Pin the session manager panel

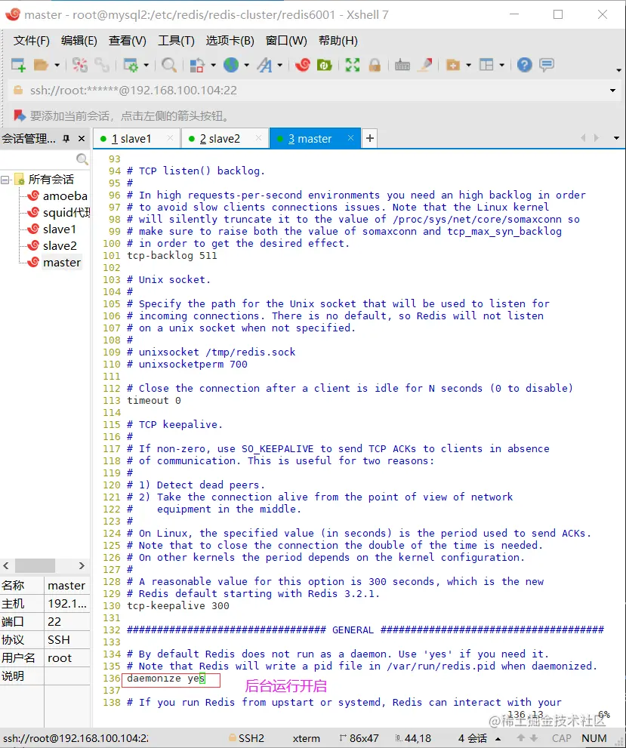point(66,139)
